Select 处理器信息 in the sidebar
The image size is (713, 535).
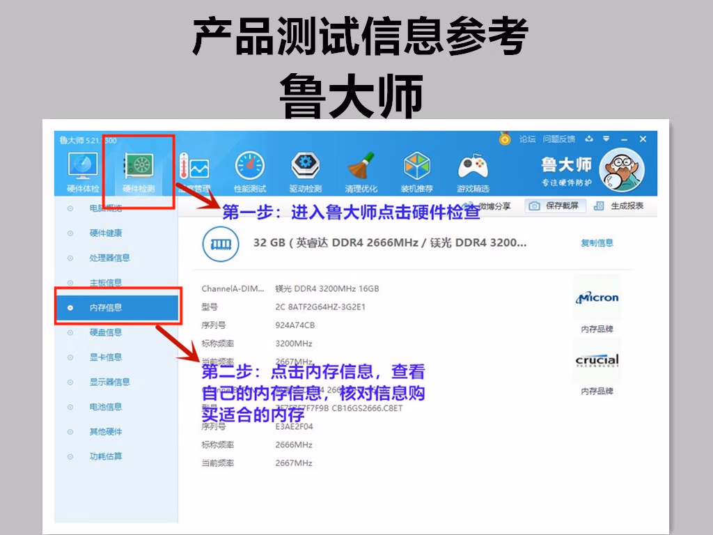tap(109, 258)
